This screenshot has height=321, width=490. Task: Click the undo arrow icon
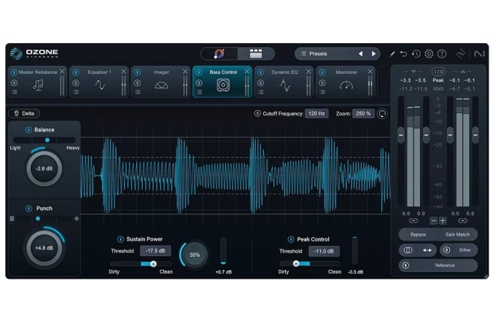click(x=403, y=54)
